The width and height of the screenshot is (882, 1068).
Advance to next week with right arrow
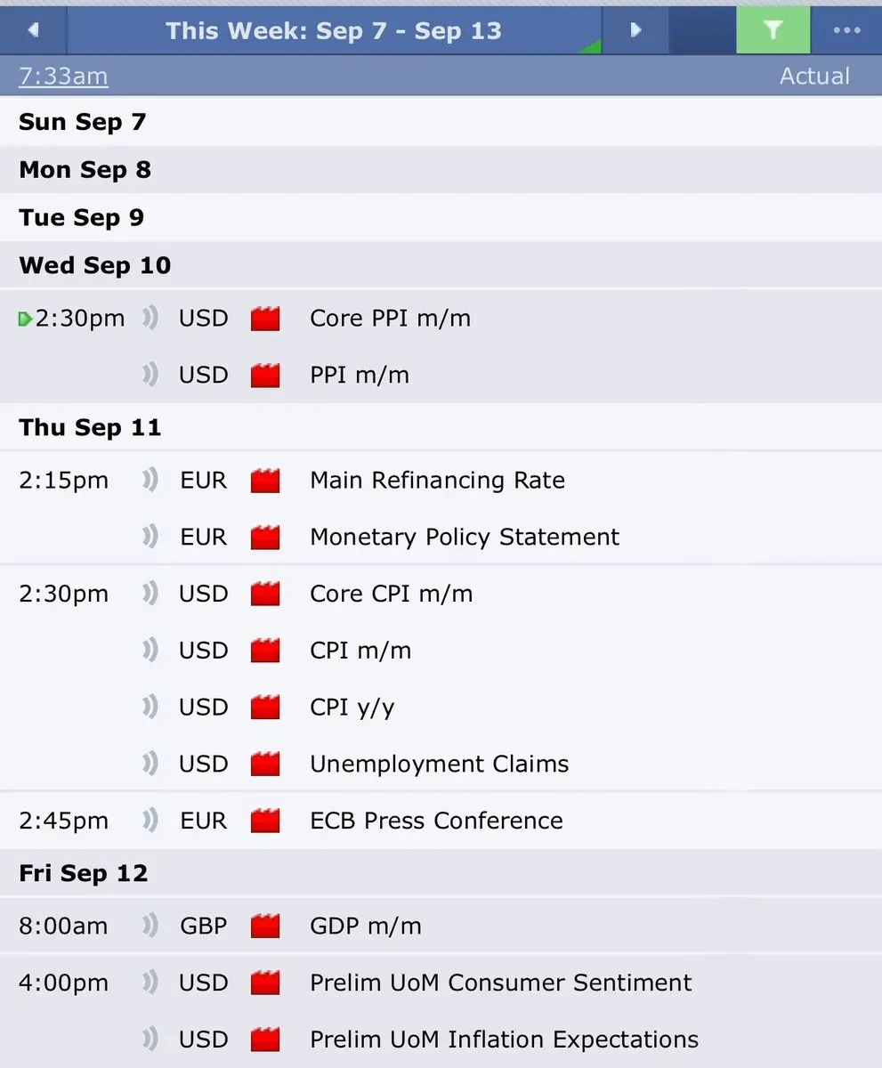pyautogui.click(x=635, y=30)
